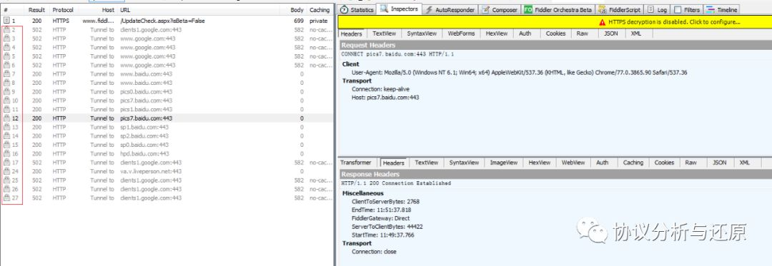This screenshot has width=772, height=266.
Task: Click the 'ClientToServerBytes: 2768' response line
Action: click(x=385, y=202)
